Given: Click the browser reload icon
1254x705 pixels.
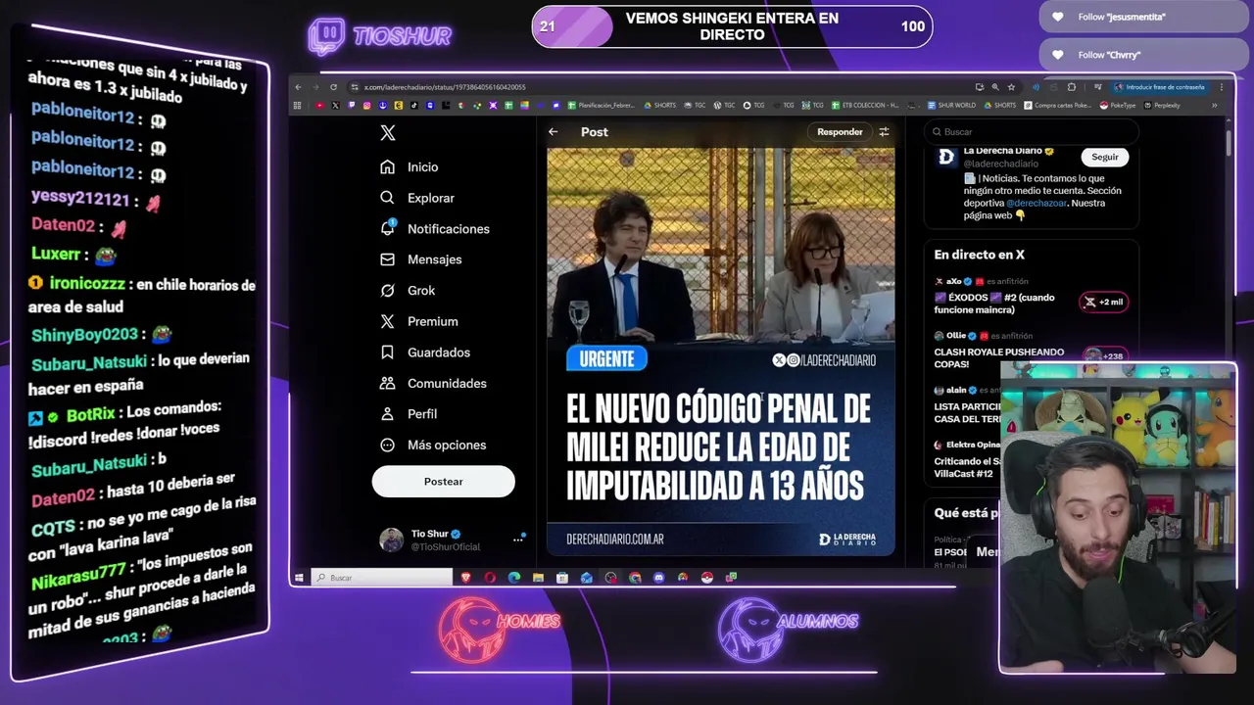Looking at the screenshot, I should tap(333, 87).
